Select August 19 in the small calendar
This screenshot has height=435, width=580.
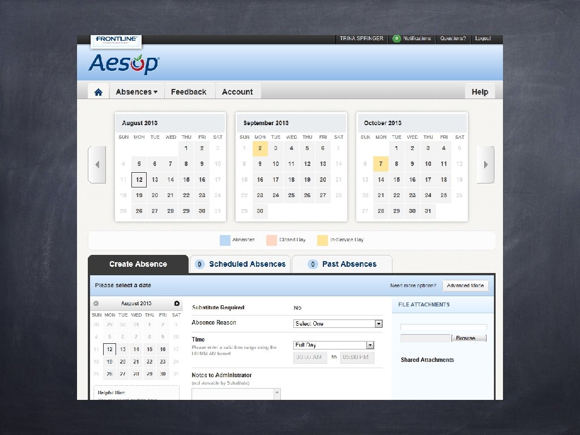tap(109, 362)
